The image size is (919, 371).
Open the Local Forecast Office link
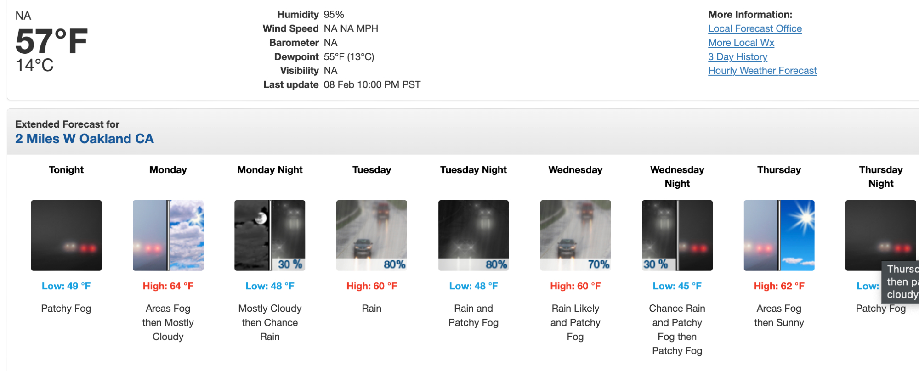click(x=754, y=29)
